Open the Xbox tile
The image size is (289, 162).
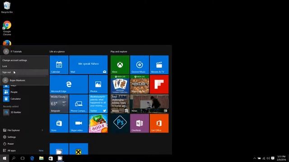[x=120, y=65]
